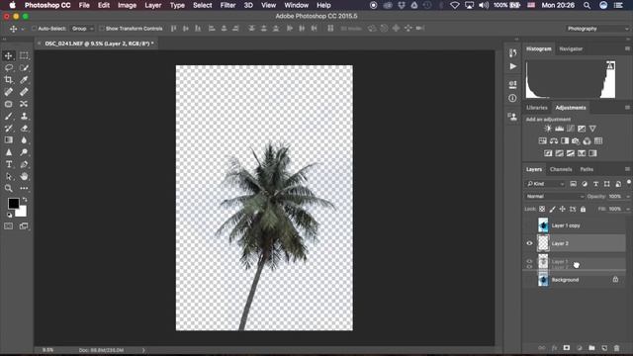Select the Path Selection tool
633x356 pixels.
9,176
